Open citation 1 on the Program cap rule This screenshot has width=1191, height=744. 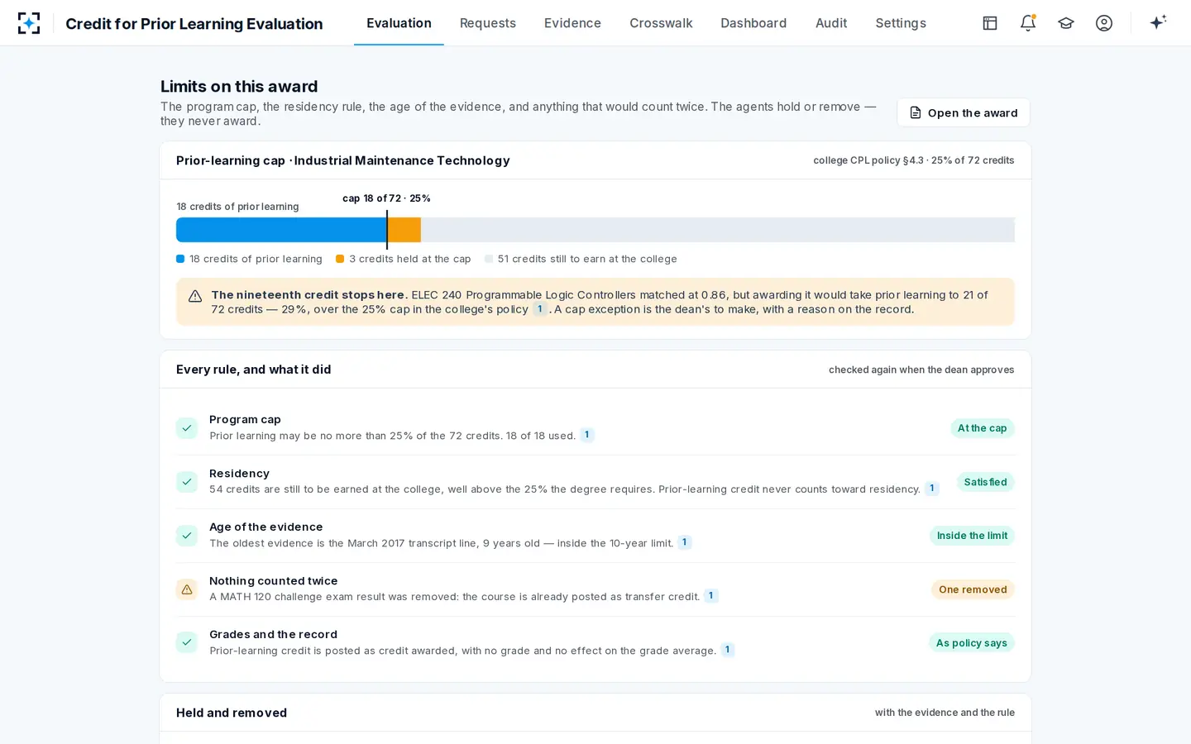pos(587,435)
